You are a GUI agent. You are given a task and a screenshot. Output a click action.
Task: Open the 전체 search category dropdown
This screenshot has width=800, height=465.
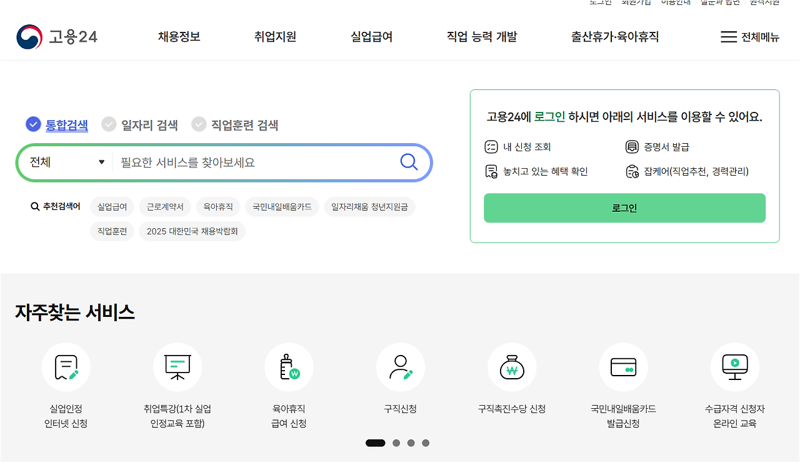click(64, 162)
